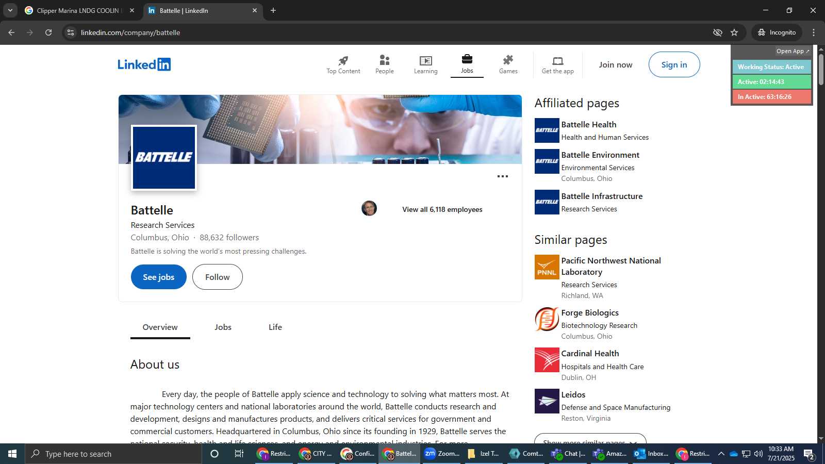The width and height of the screenshot is (825, 464).
Task: Open Games puzzle icon
Action: tap(508, 60)
